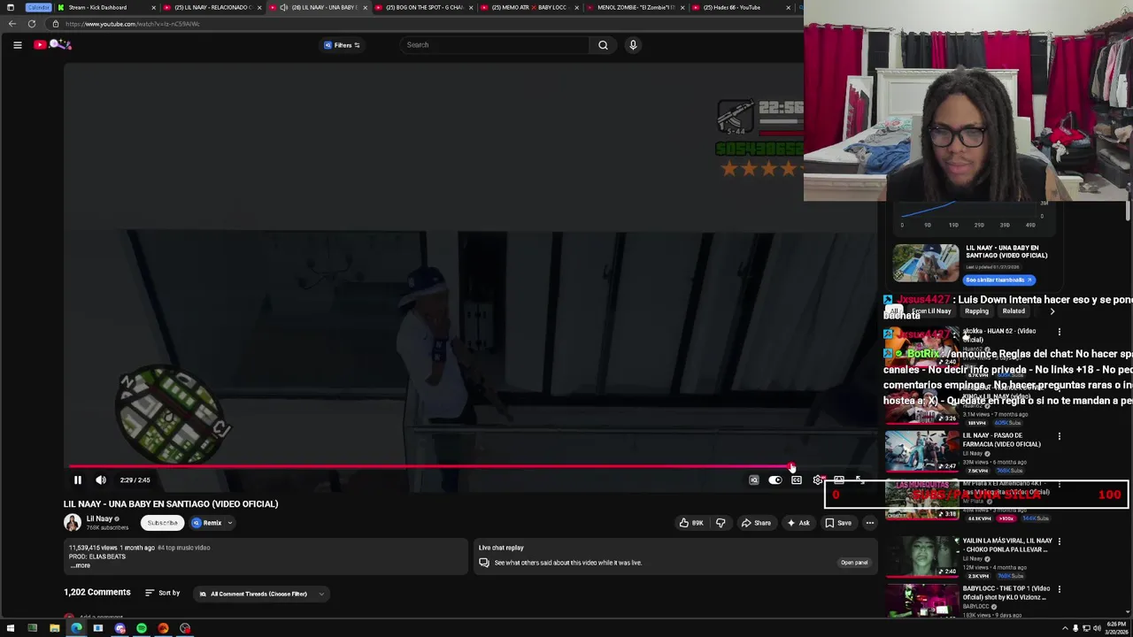Dislike the video with thumbs down
The height and width of the screenshot is (637, 1133).
(721, 523)
